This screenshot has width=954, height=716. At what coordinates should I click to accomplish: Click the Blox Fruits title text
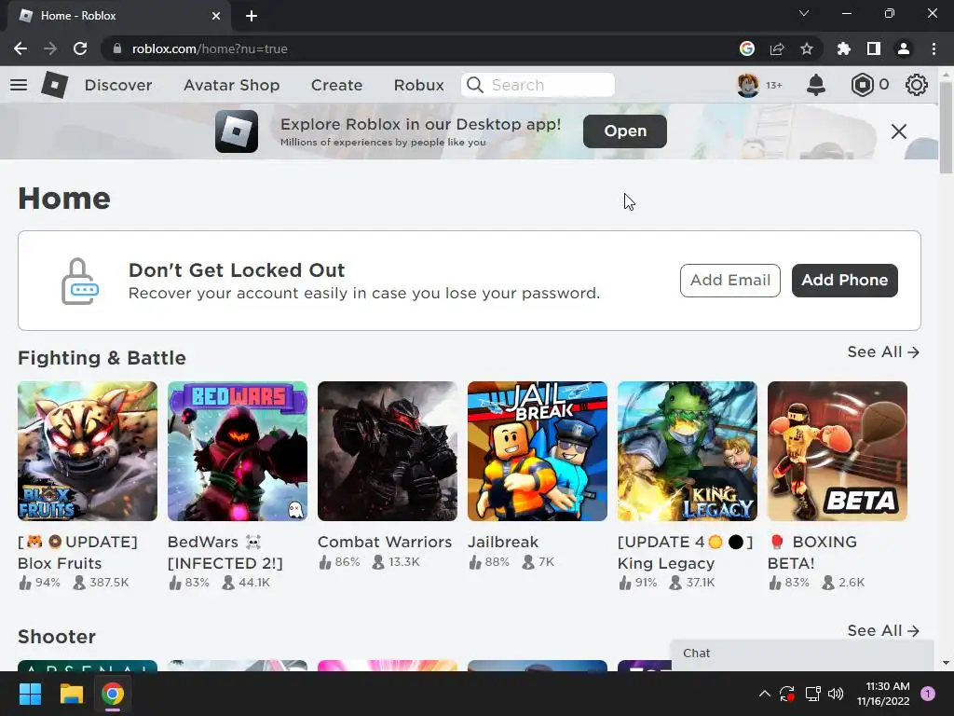click(78, 552)
